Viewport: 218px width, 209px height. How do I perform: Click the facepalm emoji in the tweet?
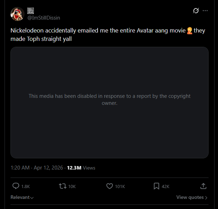pos(190,31)
